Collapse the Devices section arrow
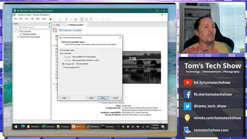 (x=54, y=46)
